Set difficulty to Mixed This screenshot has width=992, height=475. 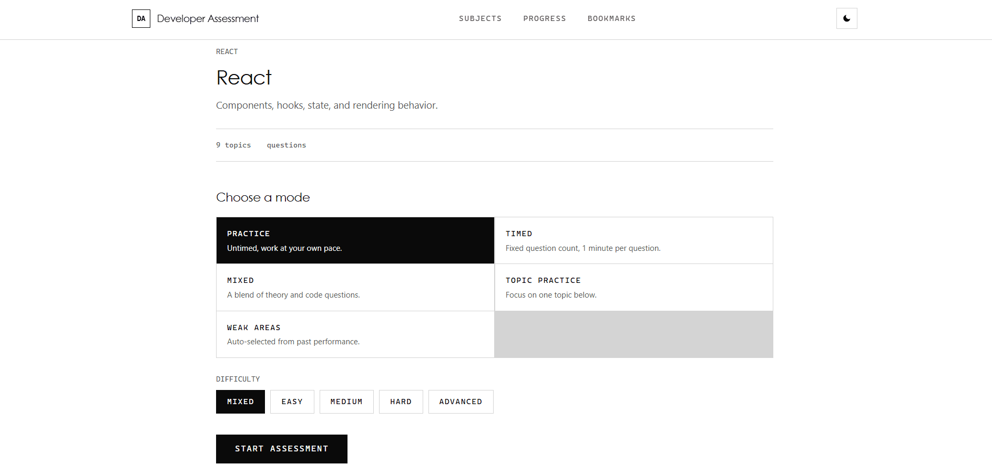tap(240, 402)
